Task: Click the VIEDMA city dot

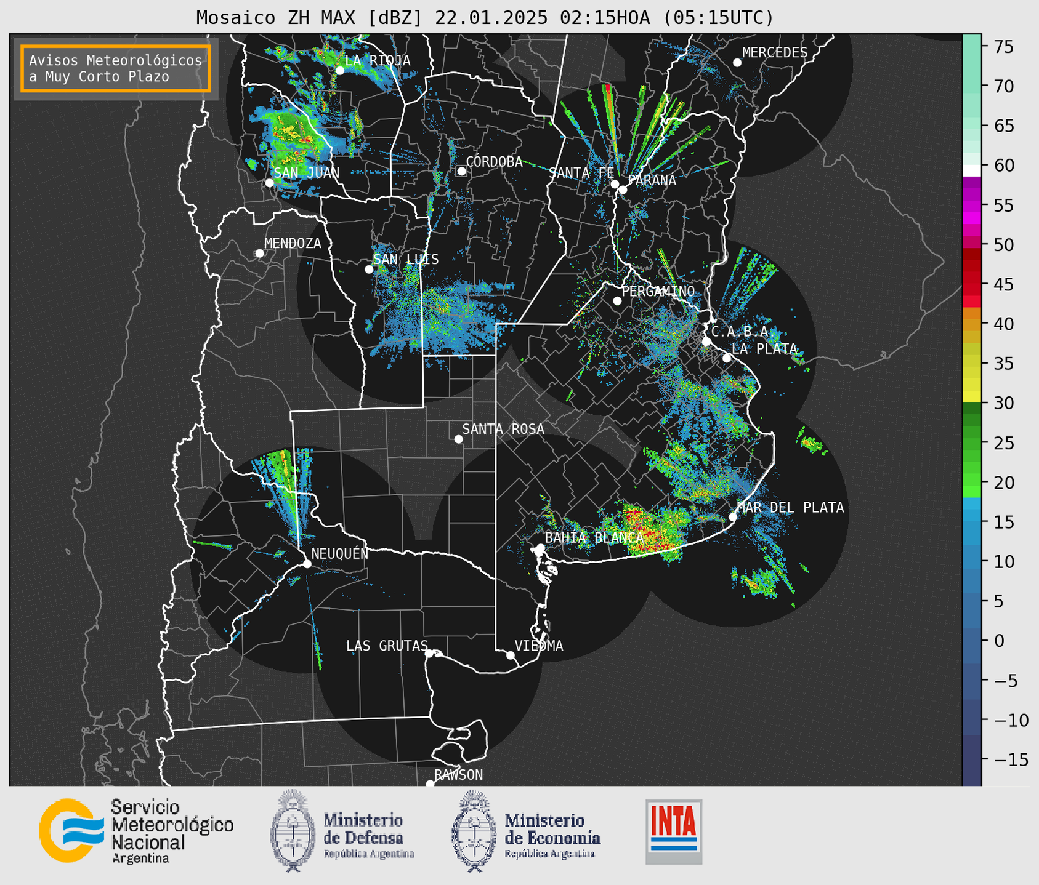Action: click(x=510, y=655)
